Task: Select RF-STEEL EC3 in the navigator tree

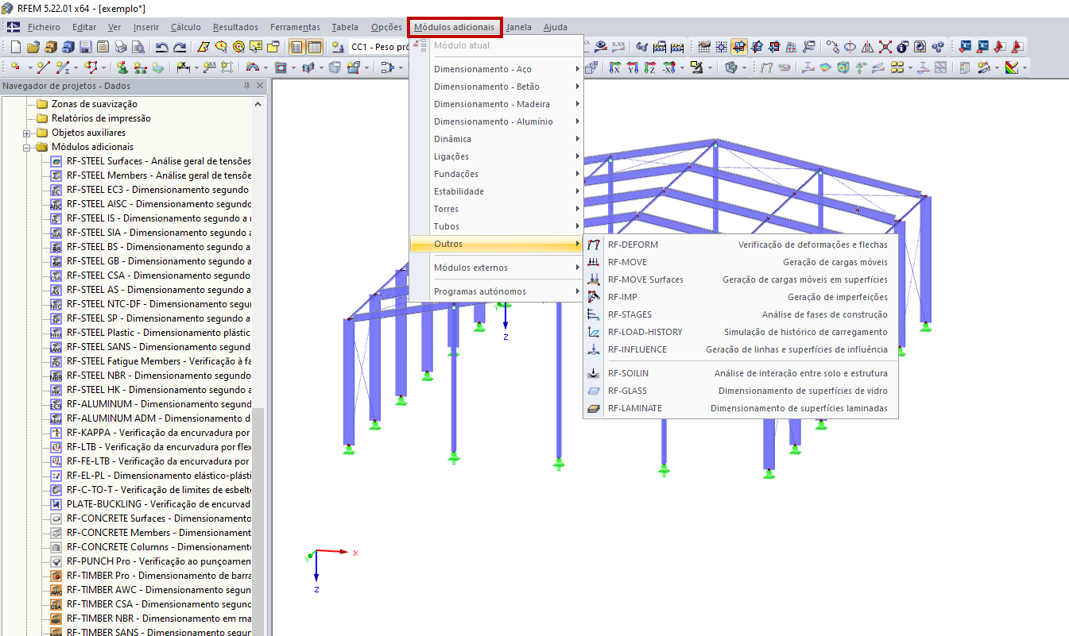Action: (157, 190)
